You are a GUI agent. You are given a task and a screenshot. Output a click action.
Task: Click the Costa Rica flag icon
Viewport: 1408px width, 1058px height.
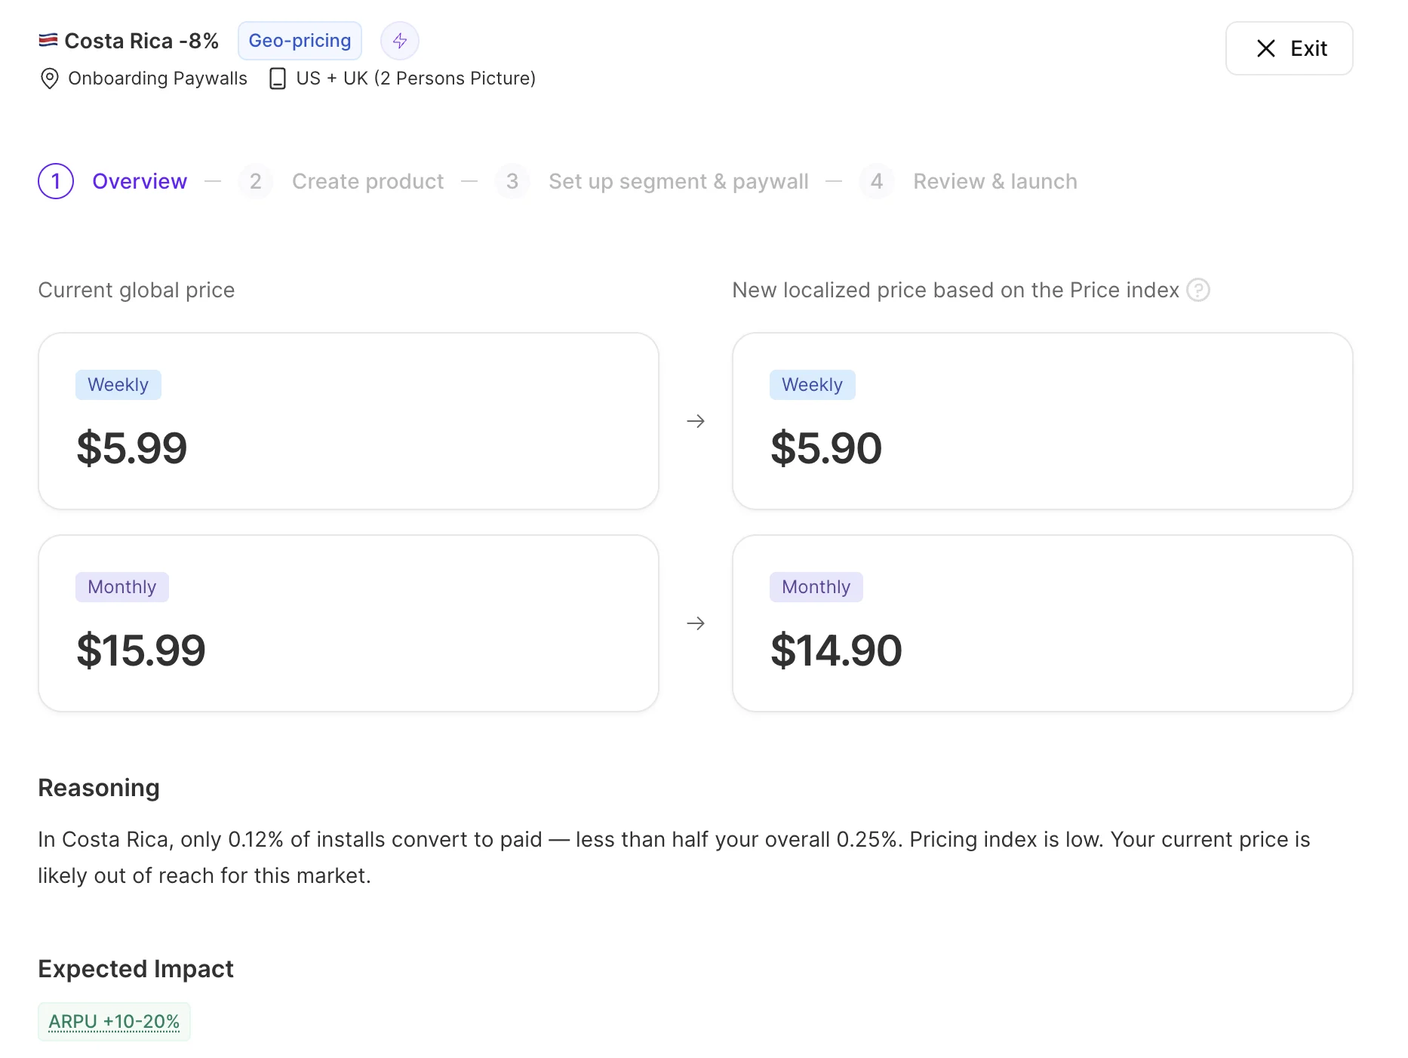coord(48,40)
